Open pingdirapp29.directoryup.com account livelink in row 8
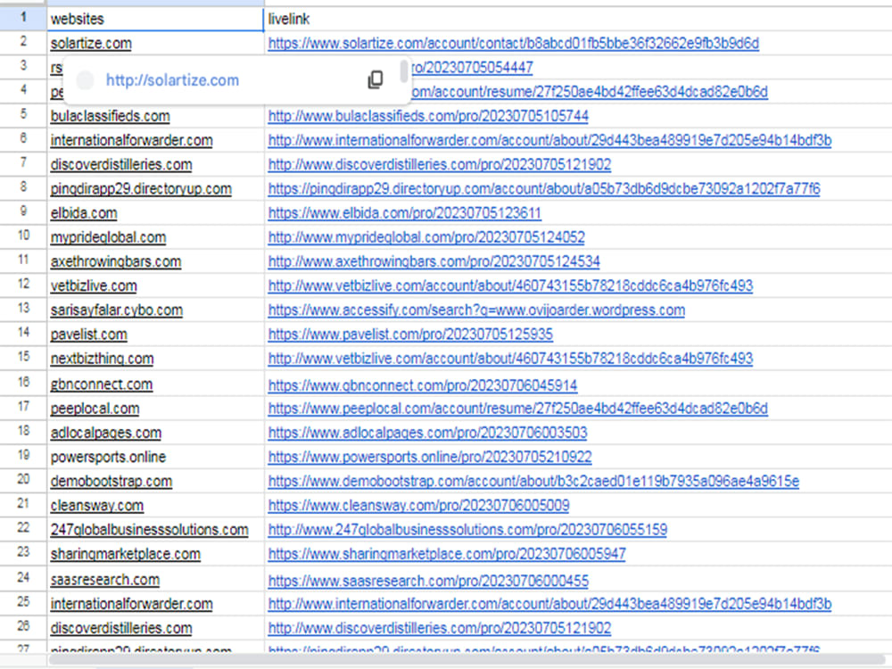 [x=544, y=189]
